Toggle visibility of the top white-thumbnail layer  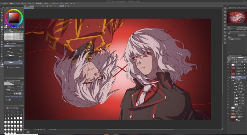228,65
